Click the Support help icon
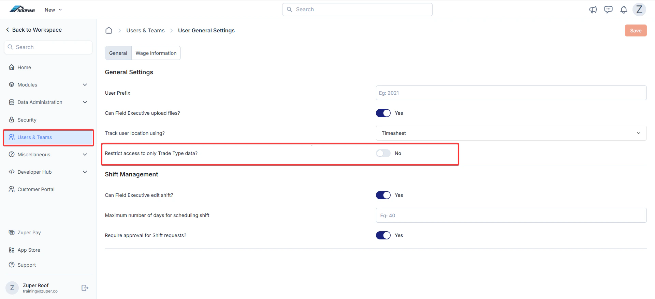 pos(12,265)
